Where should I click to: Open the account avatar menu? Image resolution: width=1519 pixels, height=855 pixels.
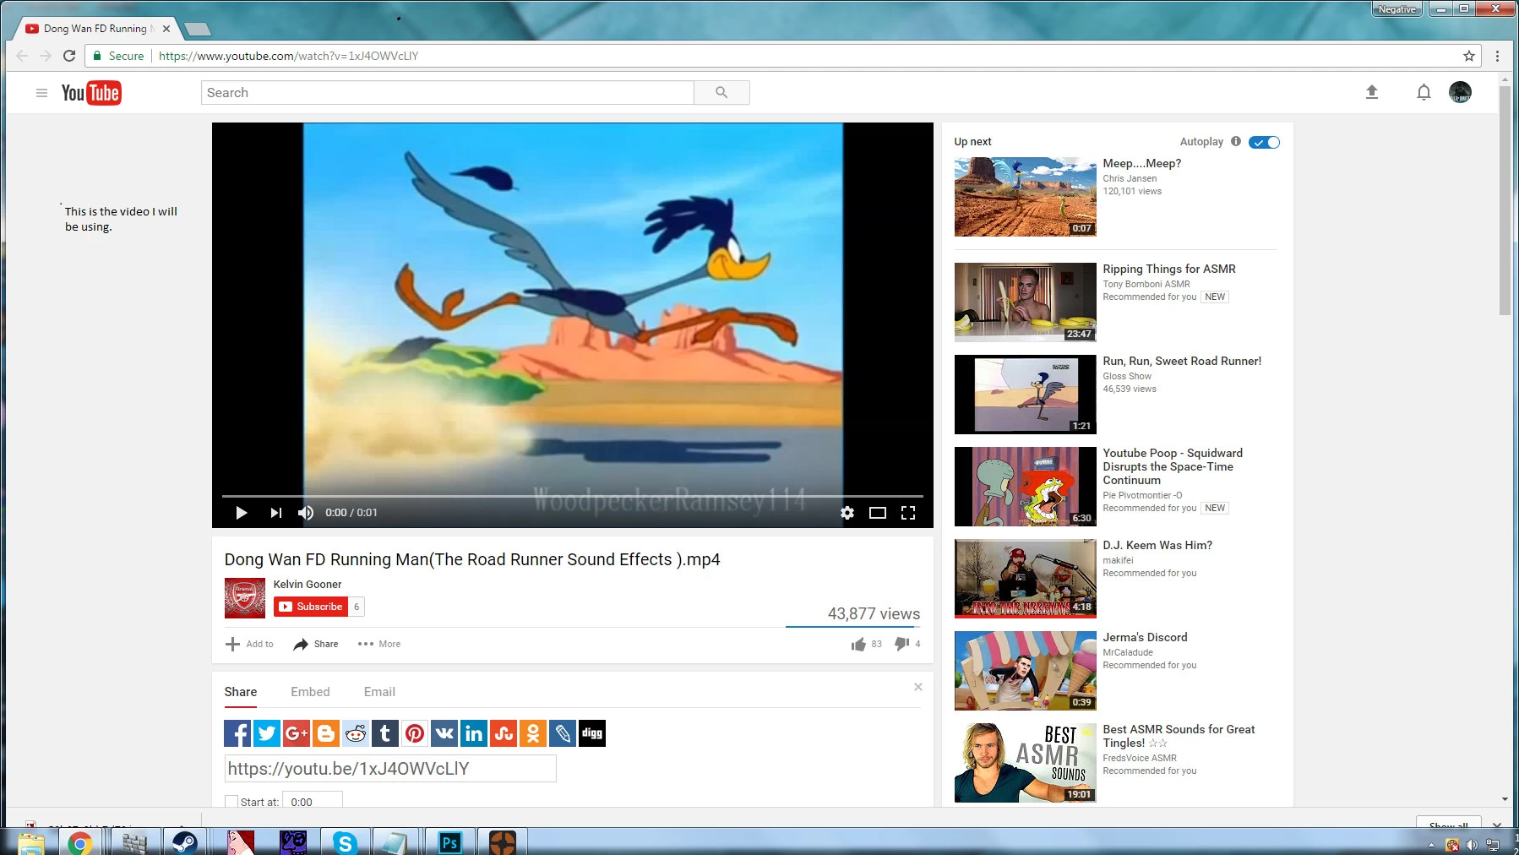click(1460, 92)
